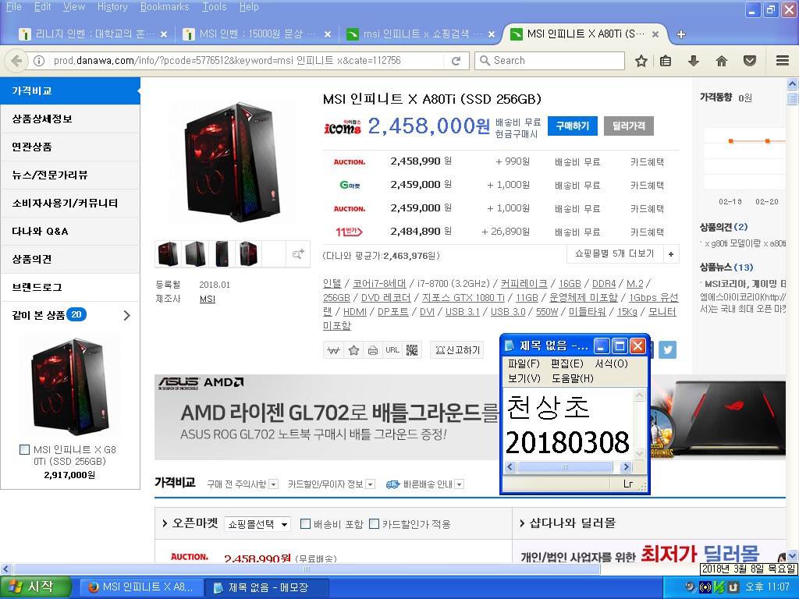Click the Gmarket 2,459,000원 price row
This screenshot has width=799, height=599.
[x=502, y=185]
